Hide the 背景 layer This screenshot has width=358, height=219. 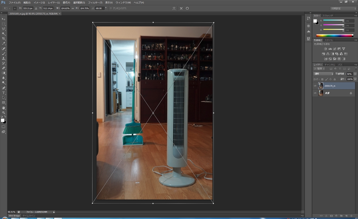[315, 93]
